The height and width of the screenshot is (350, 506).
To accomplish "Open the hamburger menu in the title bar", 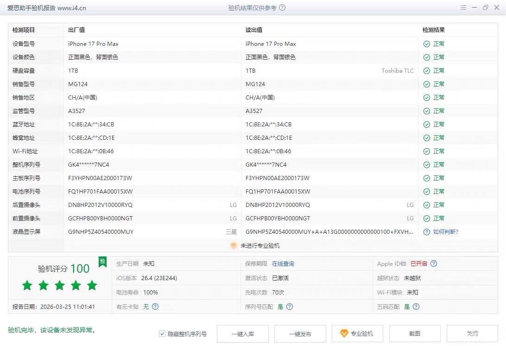I will click(x=463, y=7).
